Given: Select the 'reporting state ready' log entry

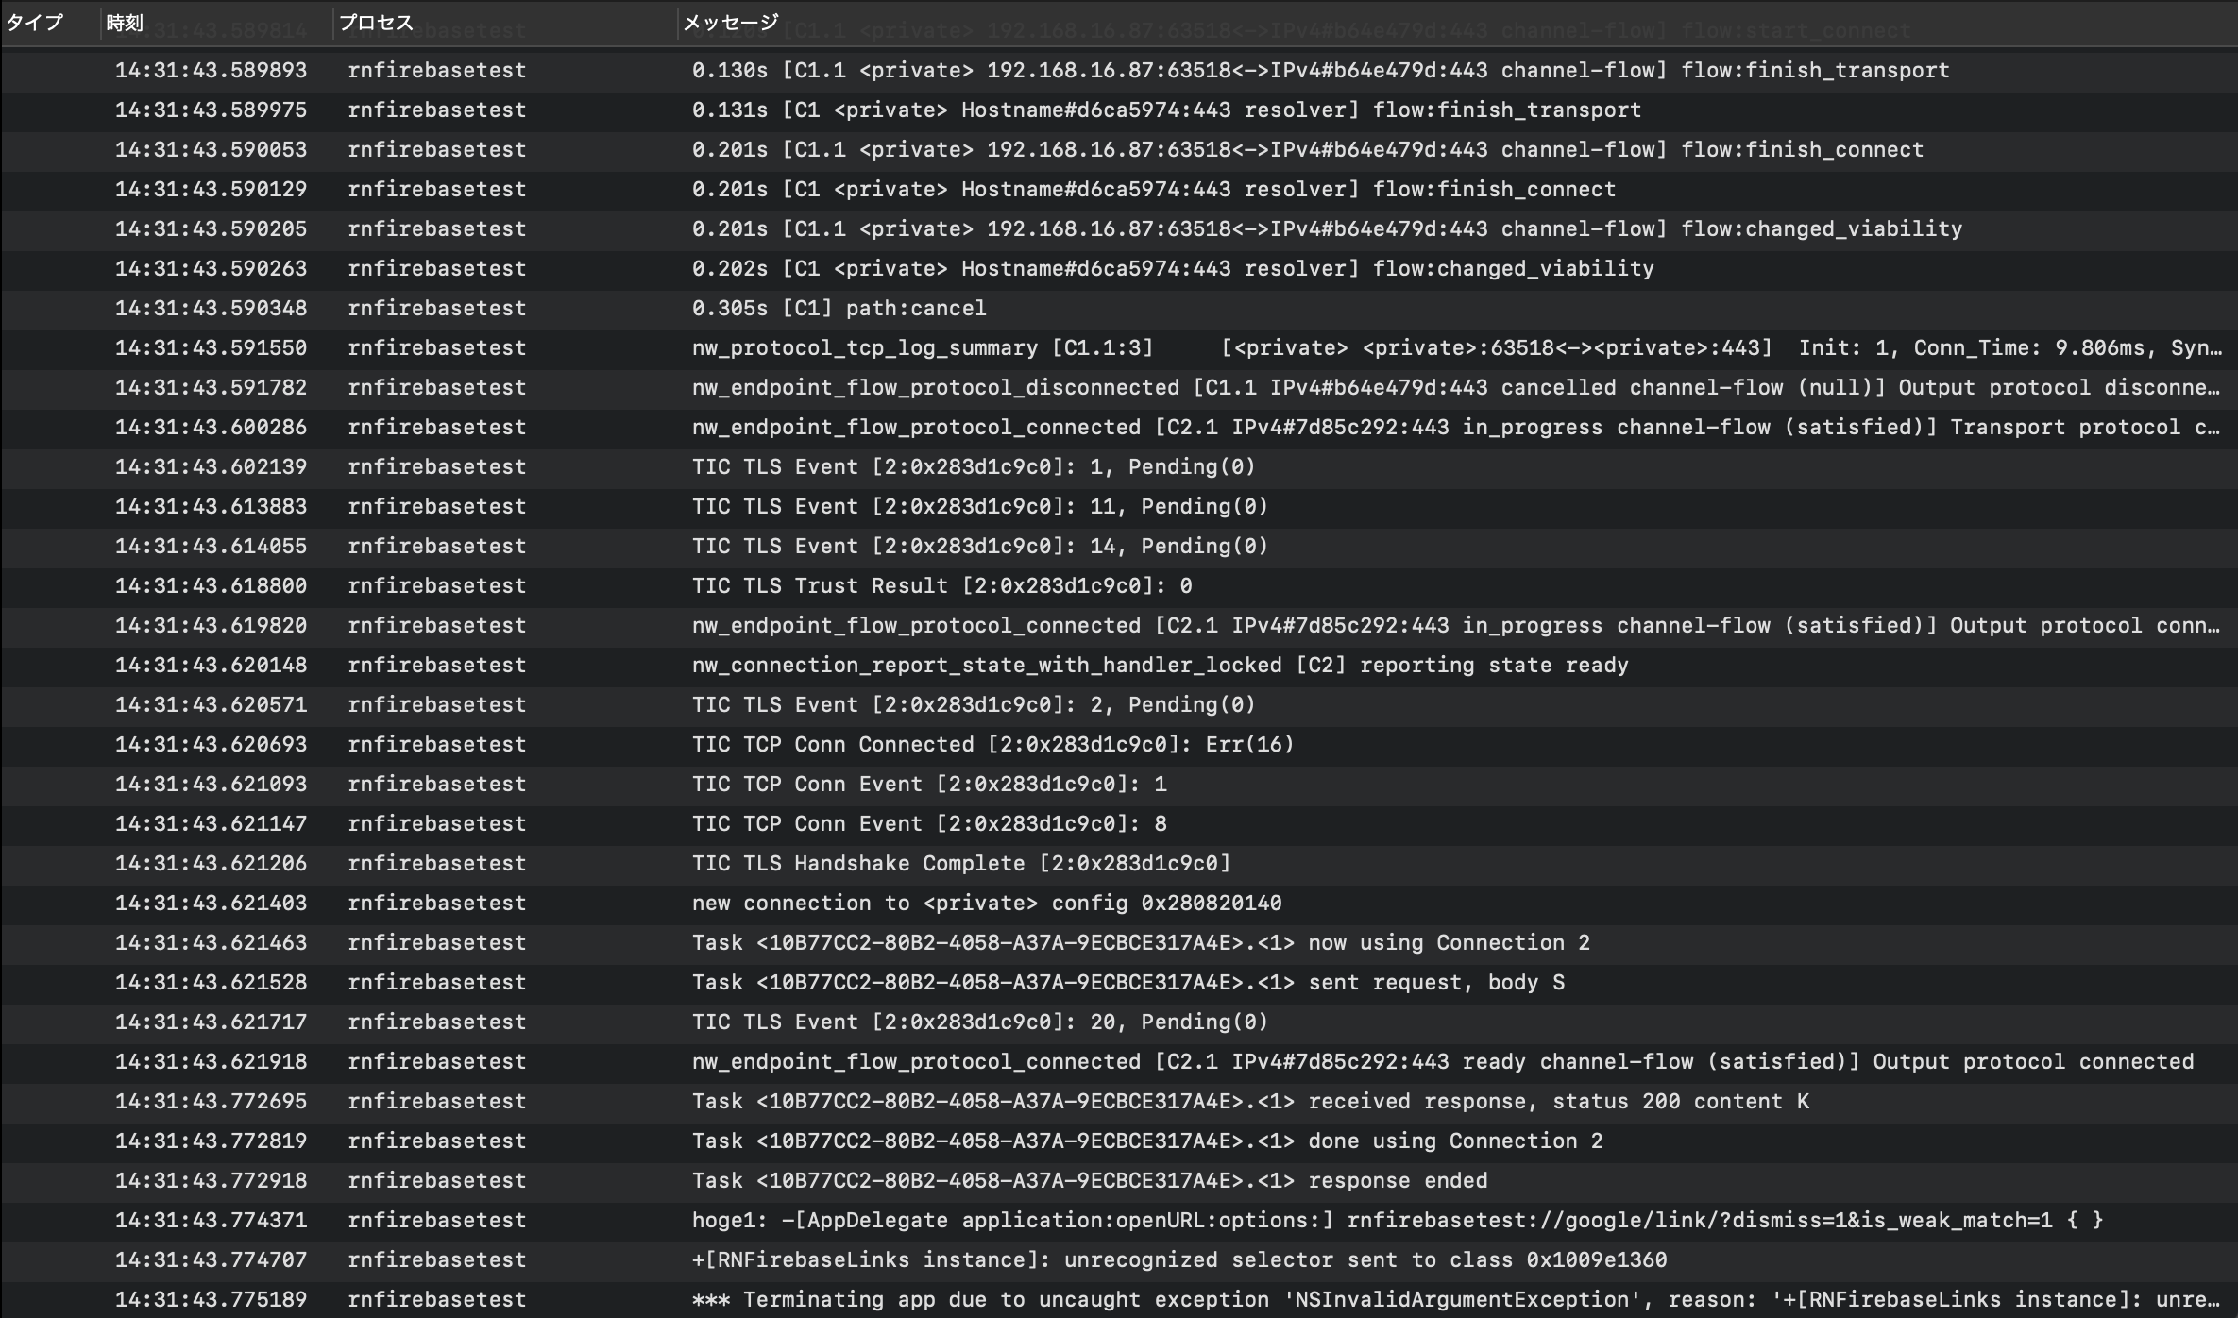Looking at the screenshot, I should coord(1160,666).
